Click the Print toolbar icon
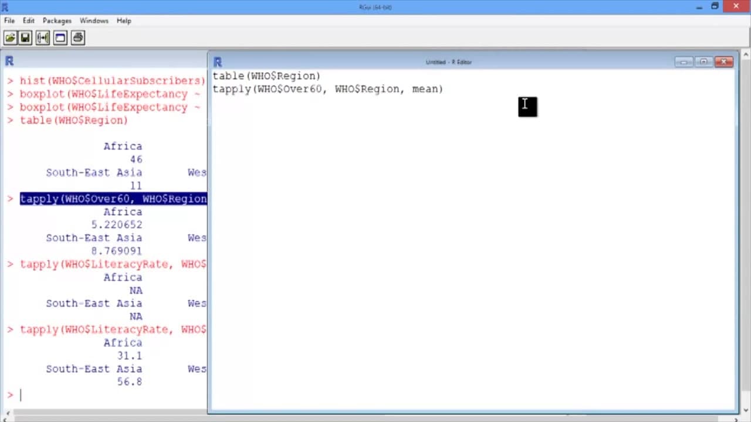751x422 pixels. [x=78, y=38]
